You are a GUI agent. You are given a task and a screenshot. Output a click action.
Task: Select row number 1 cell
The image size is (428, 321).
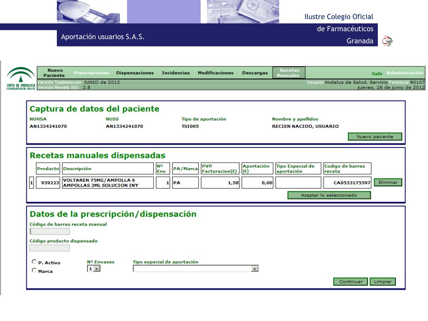(31, 183)
